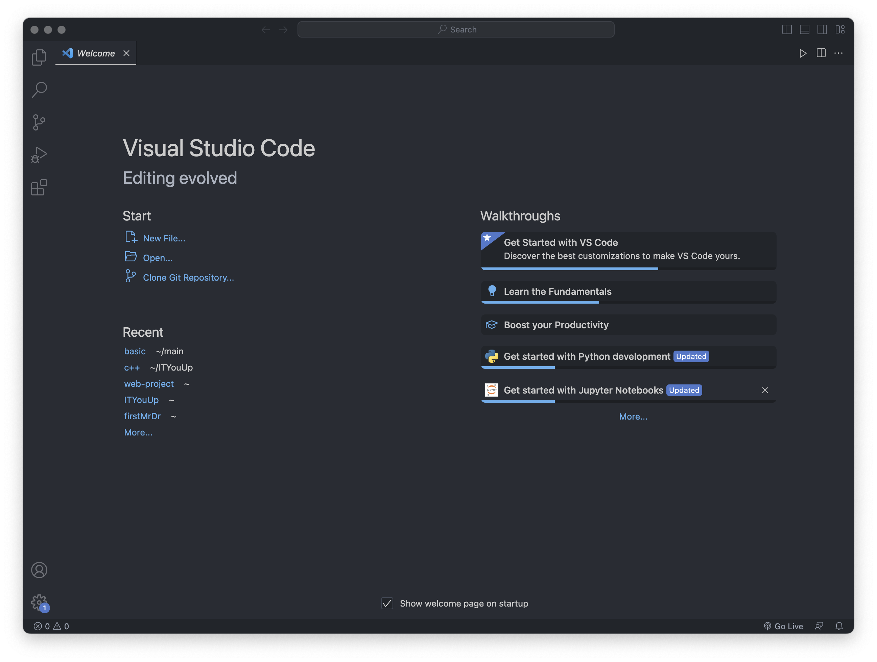Toggle the bottom panel layout button
This screenshot has height=662, width=877.
pyautogui.click(x=804, y=29)
